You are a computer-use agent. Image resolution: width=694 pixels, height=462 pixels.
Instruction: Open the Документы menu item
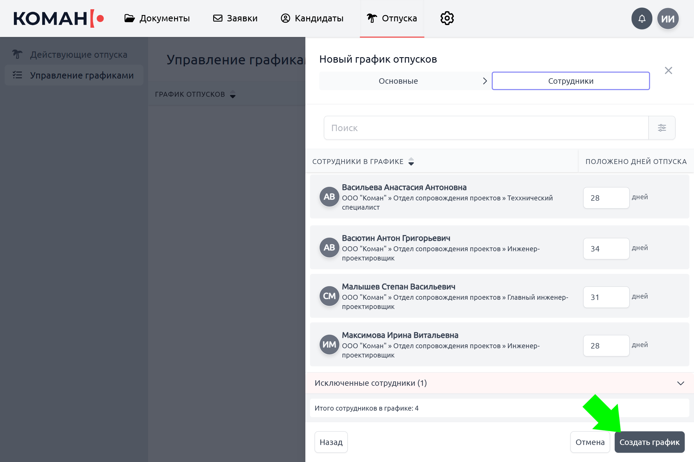(x=157, y=18)
